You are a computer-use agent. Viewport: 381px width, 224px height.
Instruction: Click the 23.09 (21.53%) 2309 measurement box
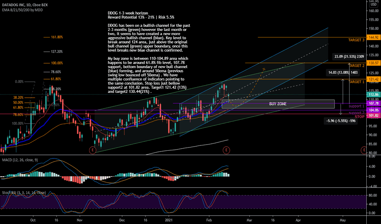pos(349,57)
